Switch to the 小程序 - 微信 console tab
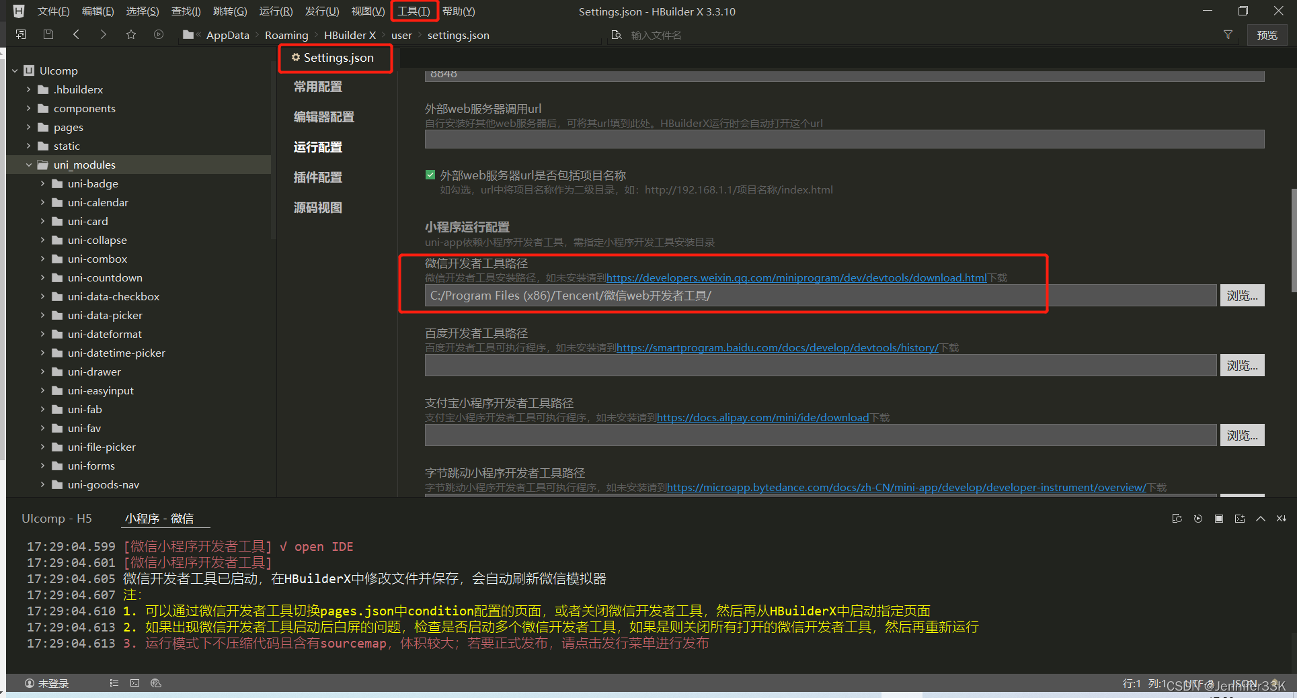This screenshot has width=1297, height=698. pyautogui.click(x=159, y=519)
